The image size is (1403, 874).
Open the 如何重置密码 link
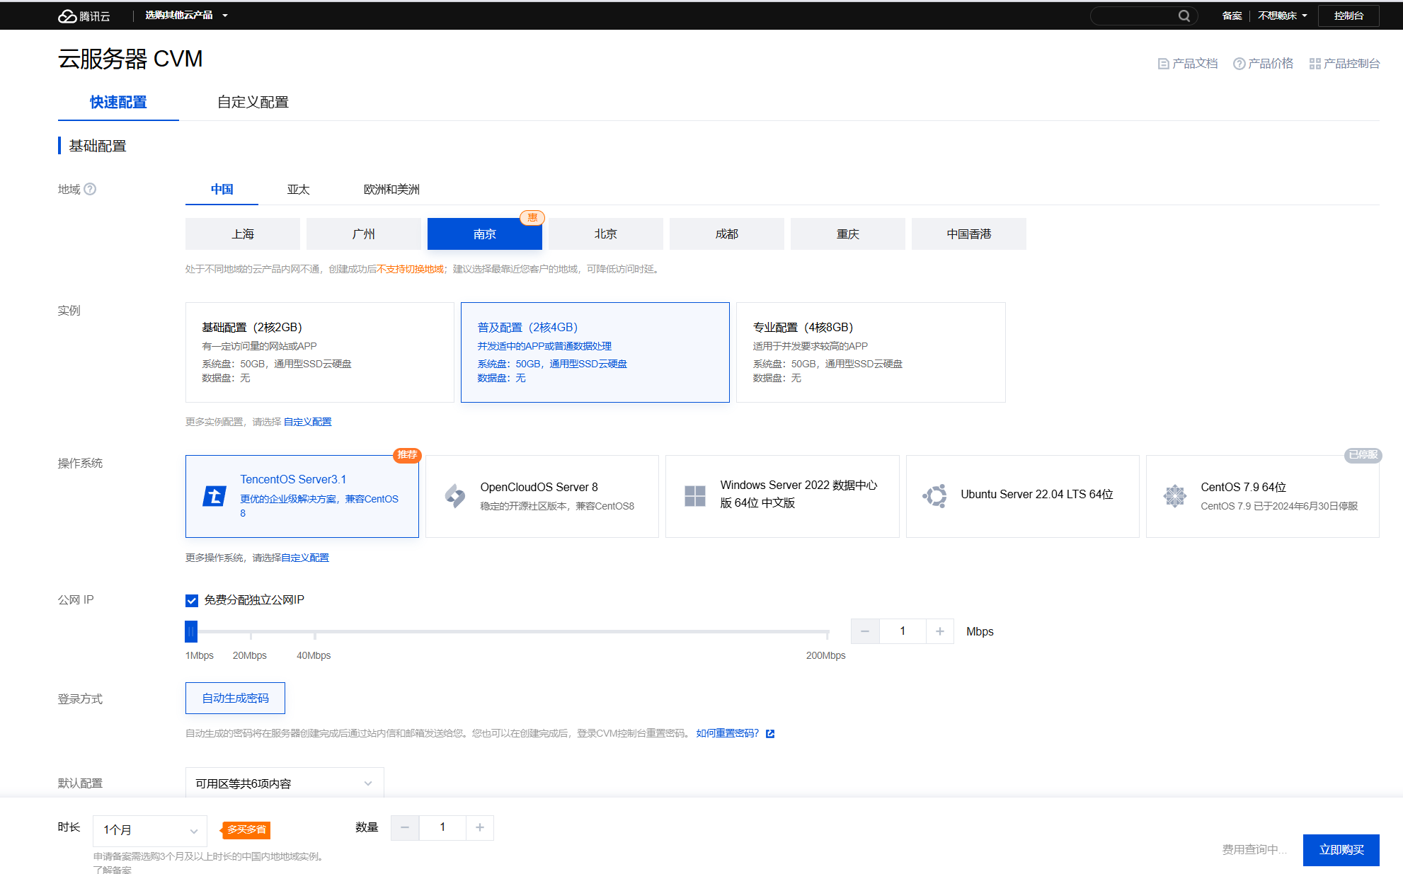727,733
